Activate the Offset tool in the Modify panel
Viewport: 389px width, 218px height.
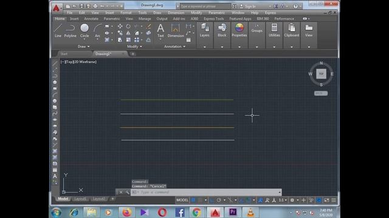tap(148, 40)
